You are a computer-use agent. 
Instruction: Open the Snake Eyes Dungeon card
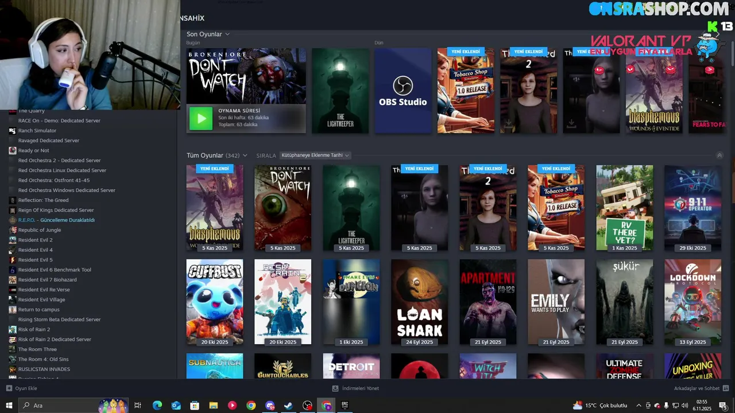(x=351, y=302)
